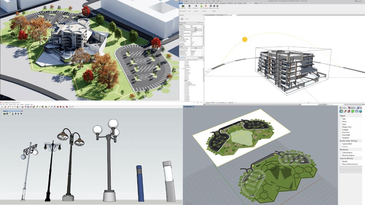Select the SketchUp arrow Select tool
This screenshot has width=365, height=205.
point(2,107)
